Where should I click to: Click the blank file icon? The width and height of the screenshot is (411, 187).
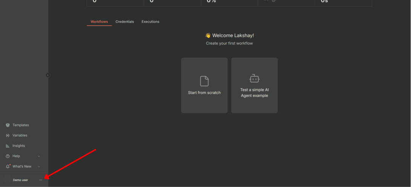click(204, 81)
